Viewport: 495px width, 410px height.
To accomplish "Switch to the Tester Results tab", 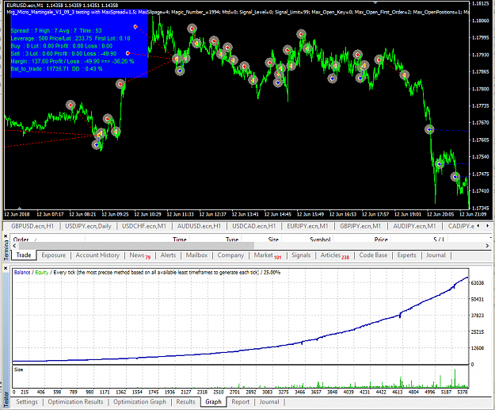I will click(x=185, y=402).
